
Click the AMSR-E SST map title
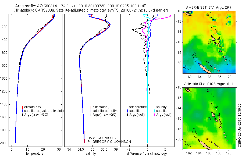209,8
